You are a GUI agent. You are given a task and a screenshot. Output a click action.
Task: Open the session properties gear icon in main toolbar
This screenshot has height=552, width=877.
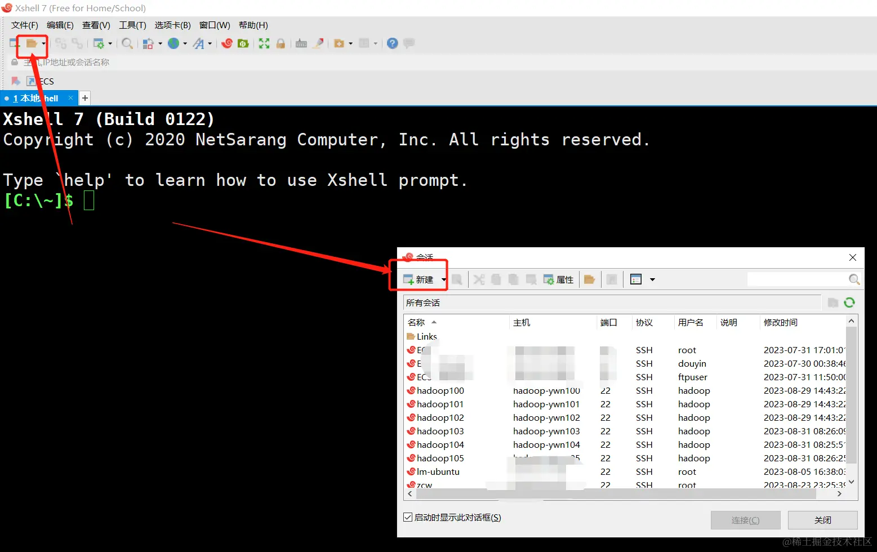tap(99, 43)
